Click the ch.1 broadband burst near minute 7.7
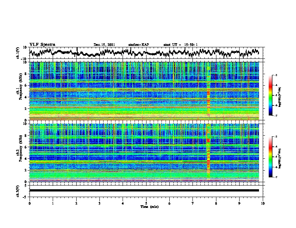The height and width of the screenshot is (228, 296). click(209, 91)
